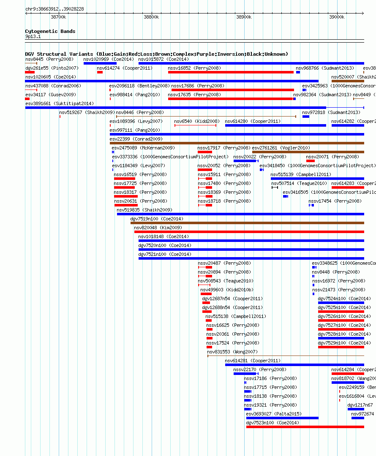Click the blue bar of nsv1020969
The width and height of the screenshot is (376, 456).
pos(100,63)
